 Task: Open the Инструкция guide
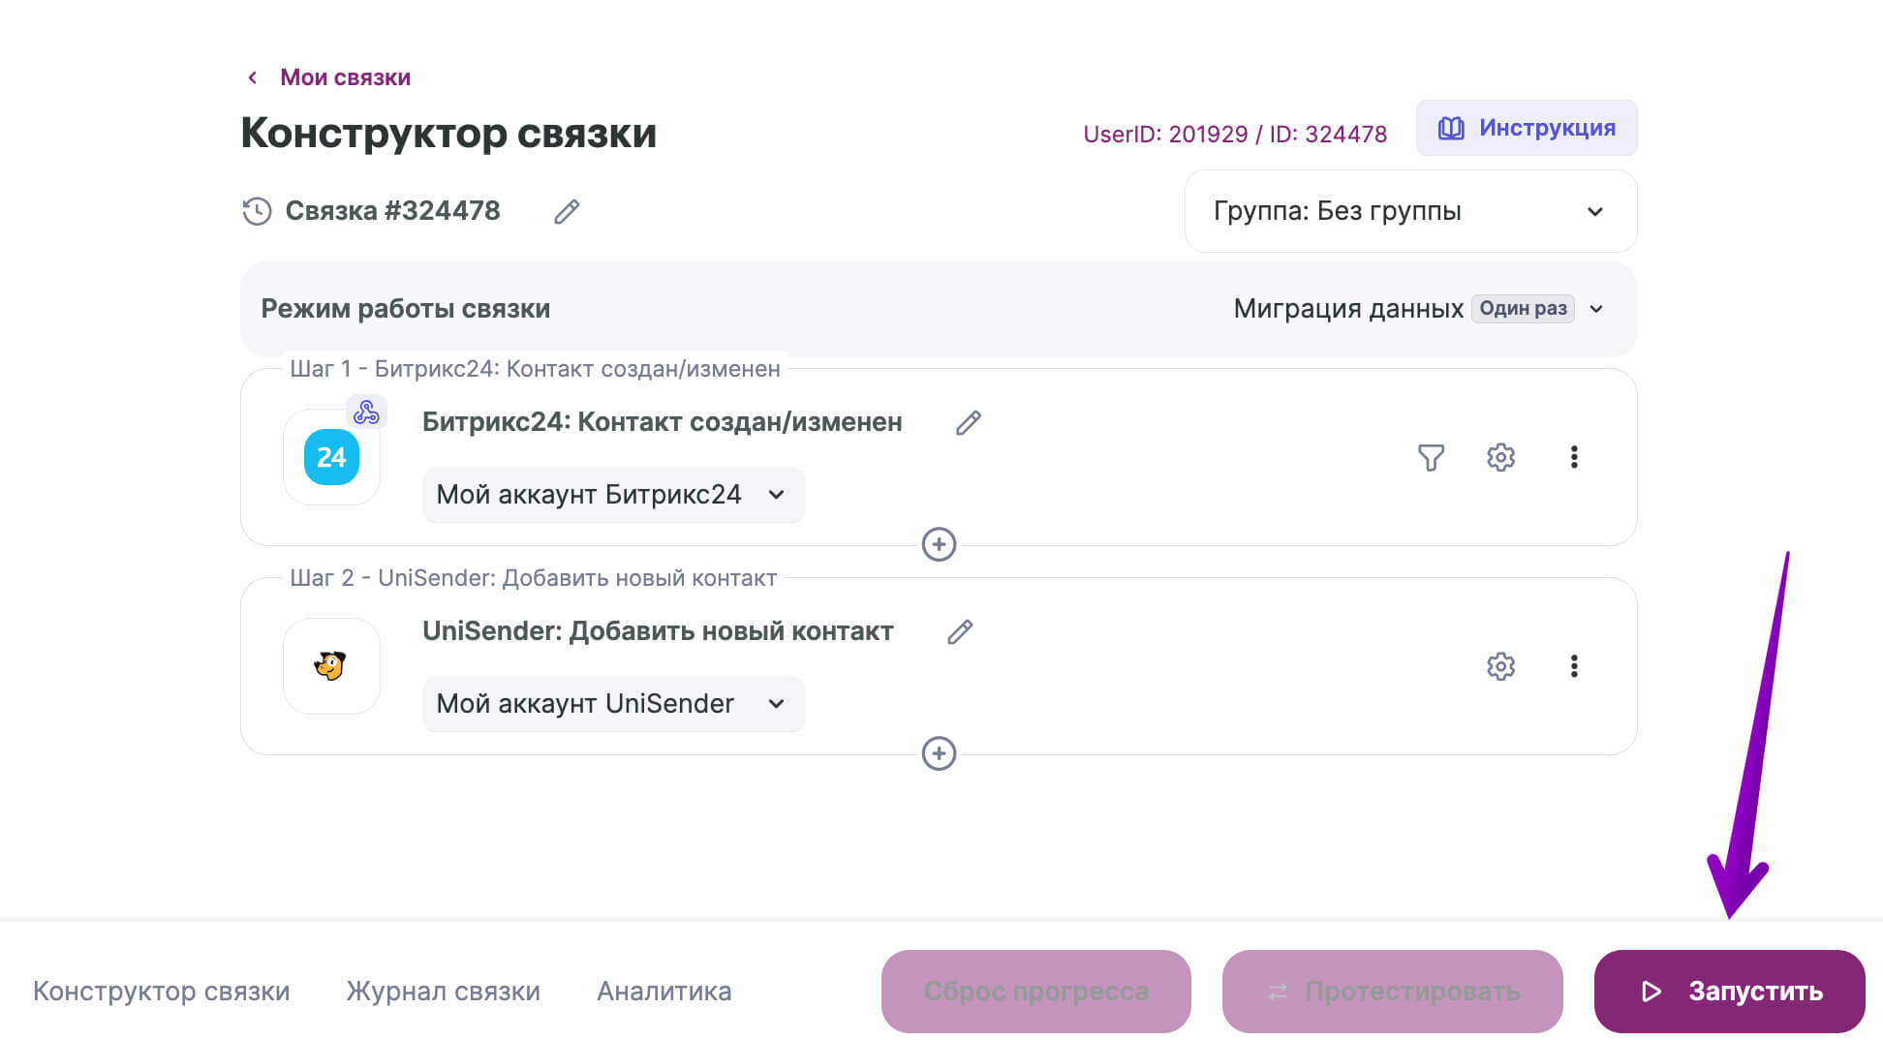(x=1527, y=128)
